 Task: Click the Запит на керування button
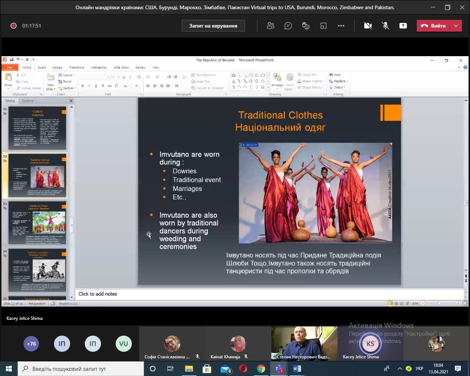[213, 26]
